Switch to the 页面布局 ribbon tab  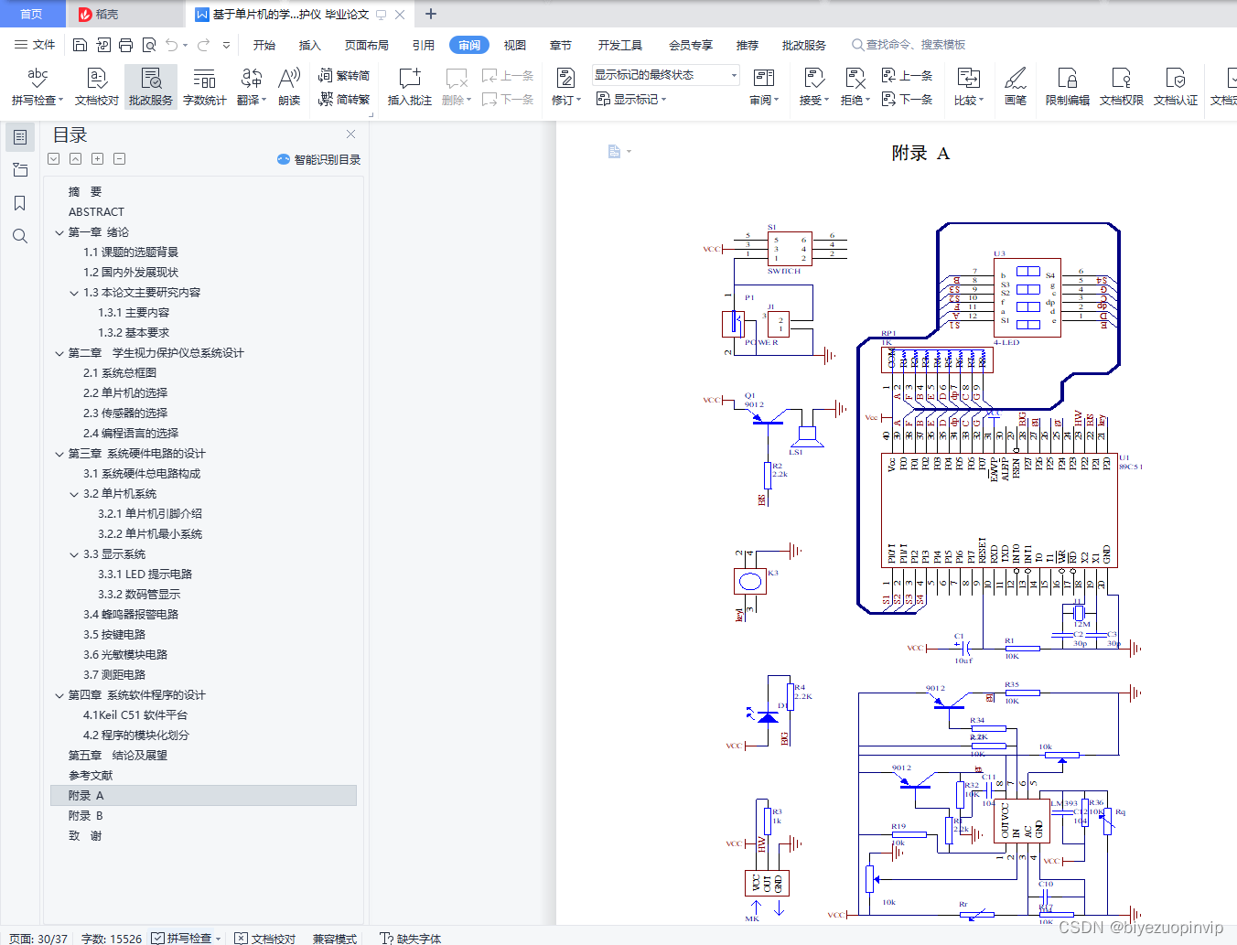(366, 45)
